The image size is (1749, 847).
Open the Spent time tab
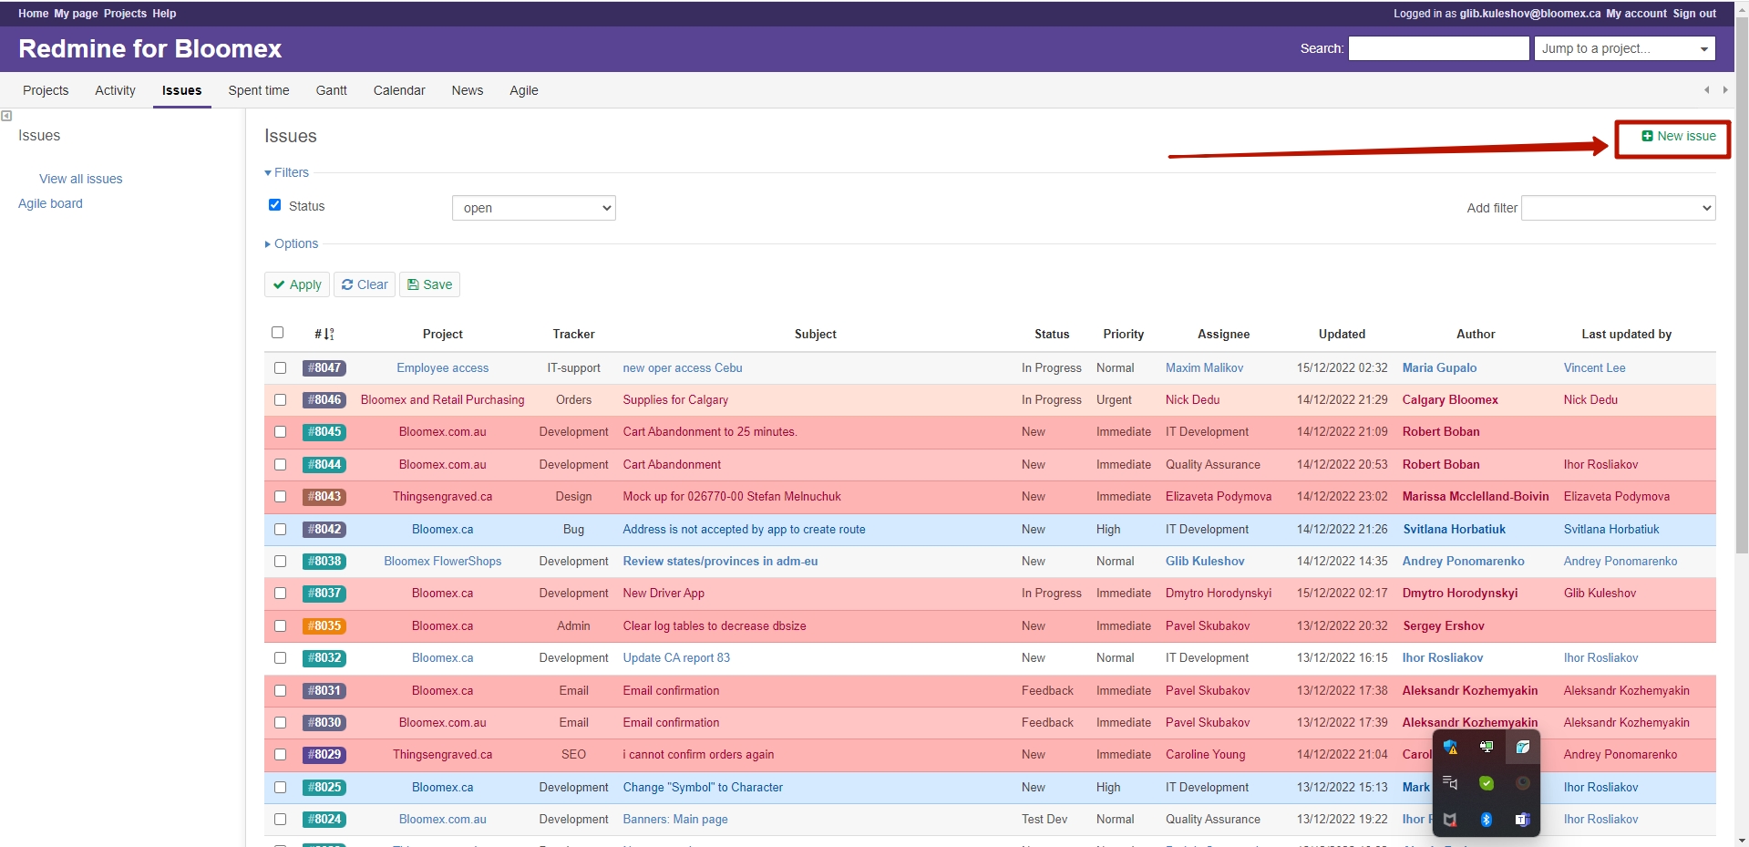(259, 90)
